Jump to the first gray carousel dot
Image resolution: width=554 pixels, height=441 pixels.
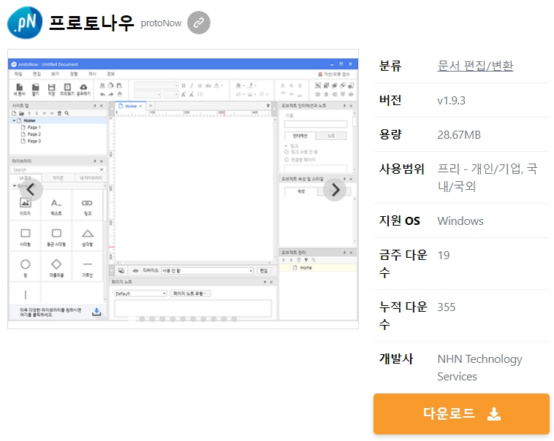[142, 319]
